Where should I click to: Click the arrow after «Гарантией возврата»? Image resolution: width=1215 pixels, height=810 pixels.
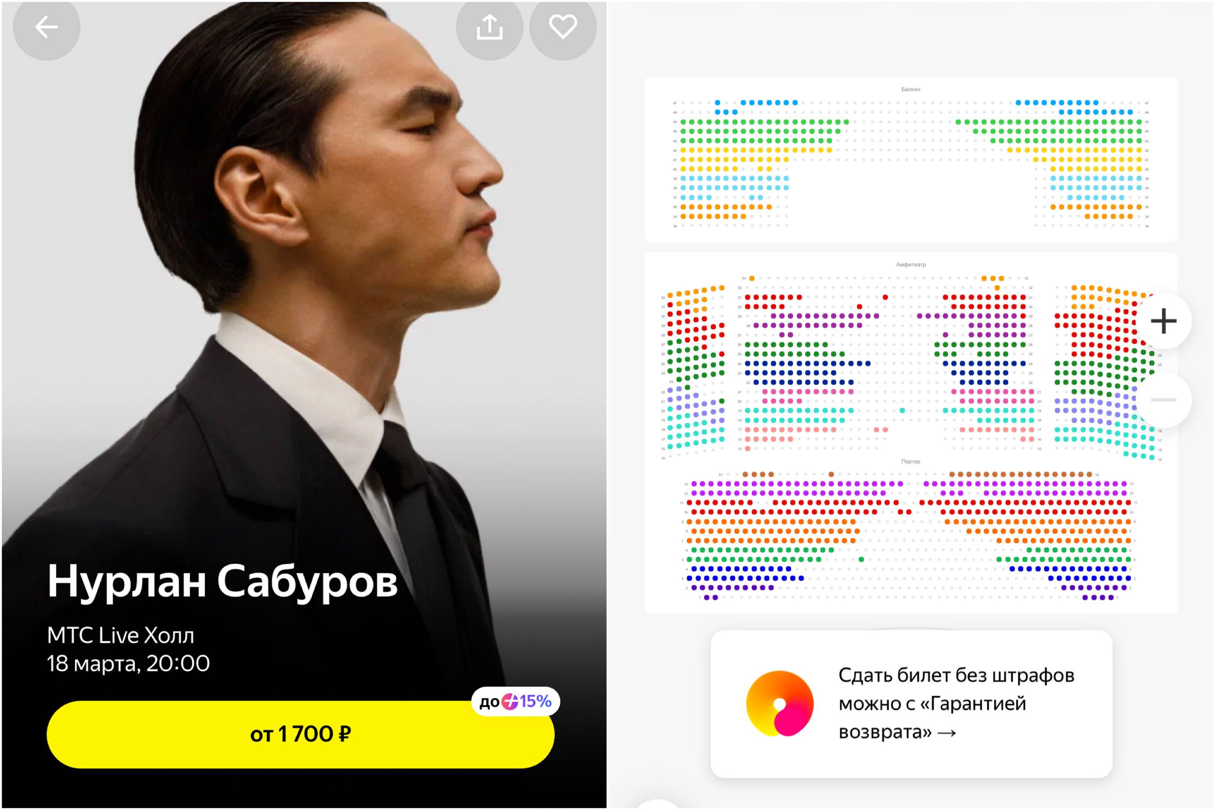(x=946, y=733)
